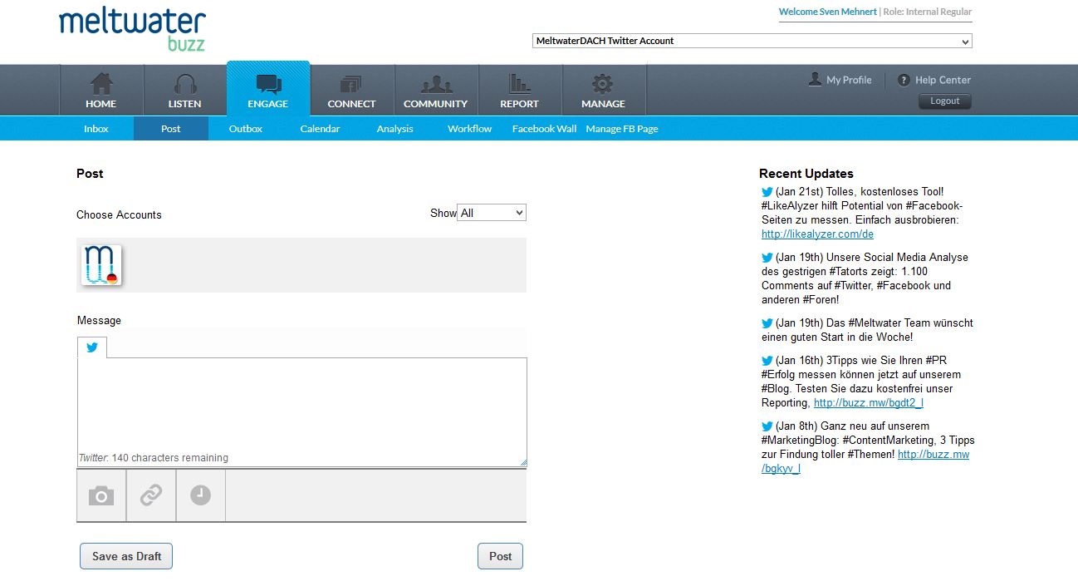Select the Meltwater account avatar thumbnail

coord(101,265)
